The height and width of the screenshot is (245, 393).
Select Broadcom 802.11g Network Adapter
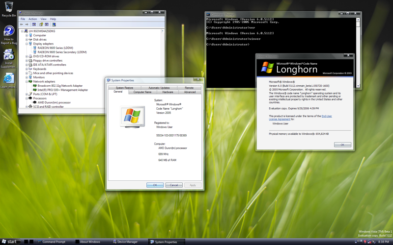(x=60, y=86)
